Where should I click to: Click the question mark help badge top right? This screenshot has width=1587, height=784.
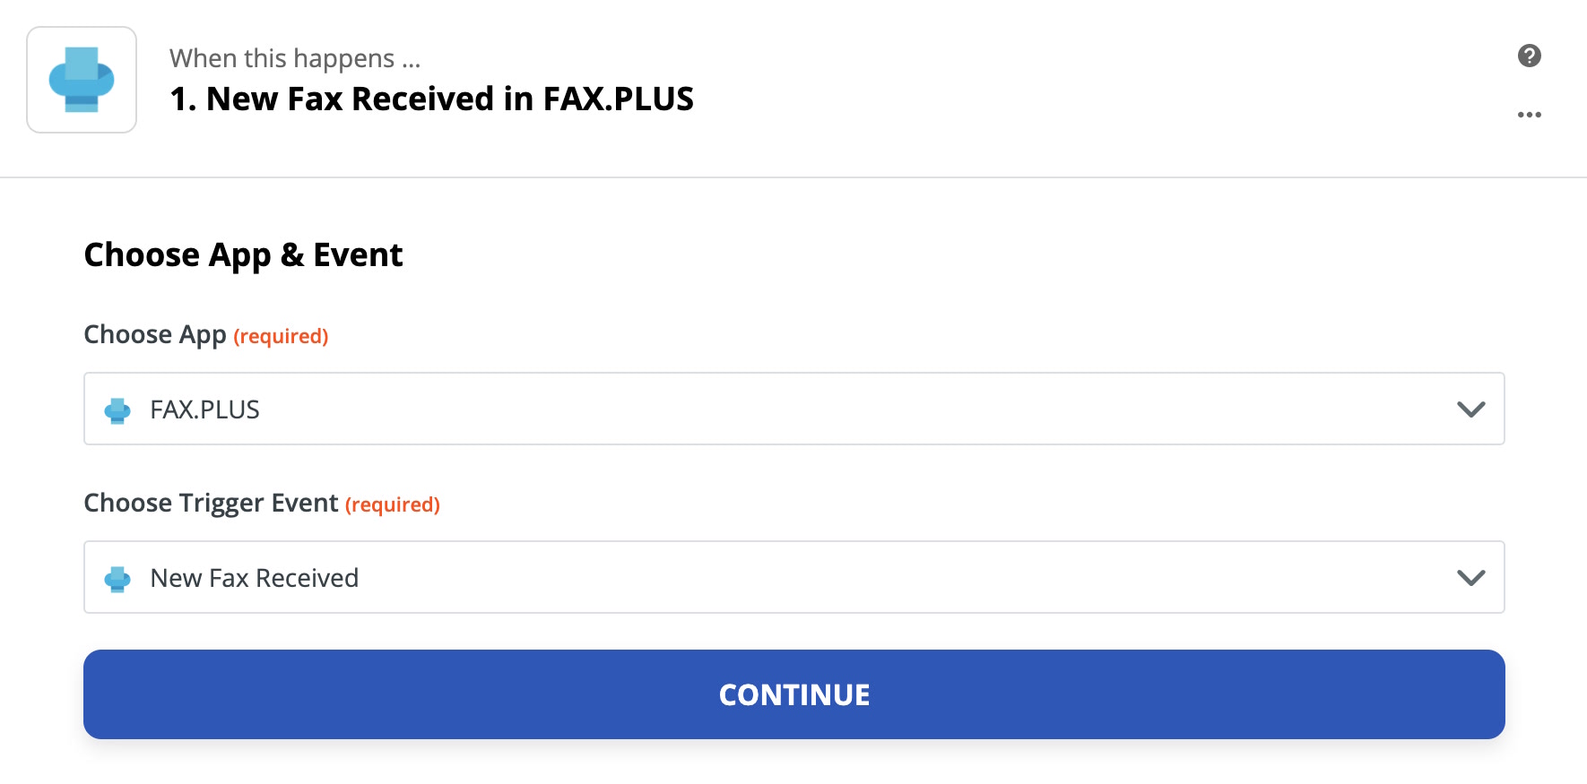point(1529,56)
